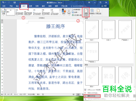136x101 pixels.
Task: Choose the 机密 1 diagonal watermark thumbnail
Action: point(92,30)
